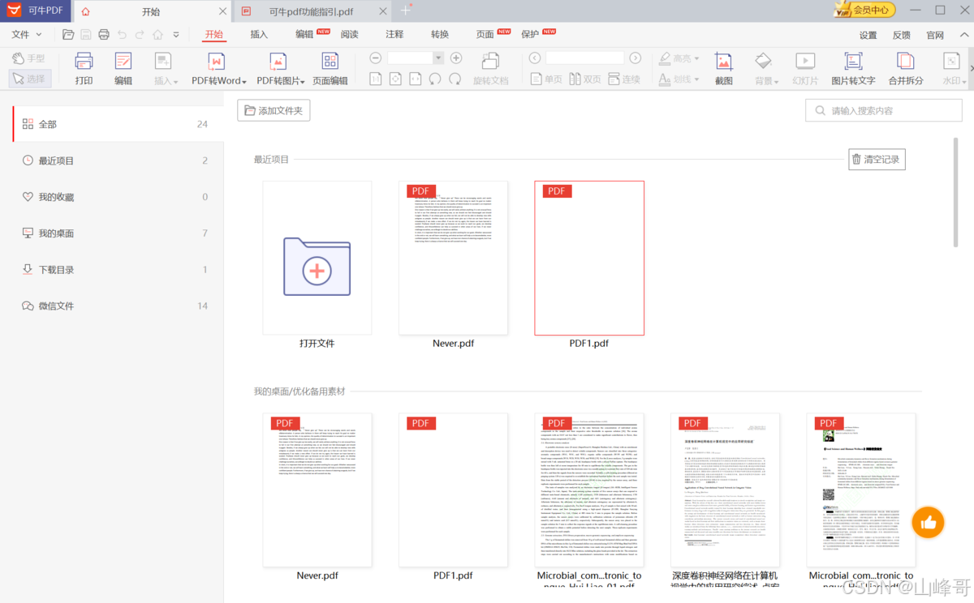Click the Print (打印) tool icon
974x603 pixels.
pos(84,69)
